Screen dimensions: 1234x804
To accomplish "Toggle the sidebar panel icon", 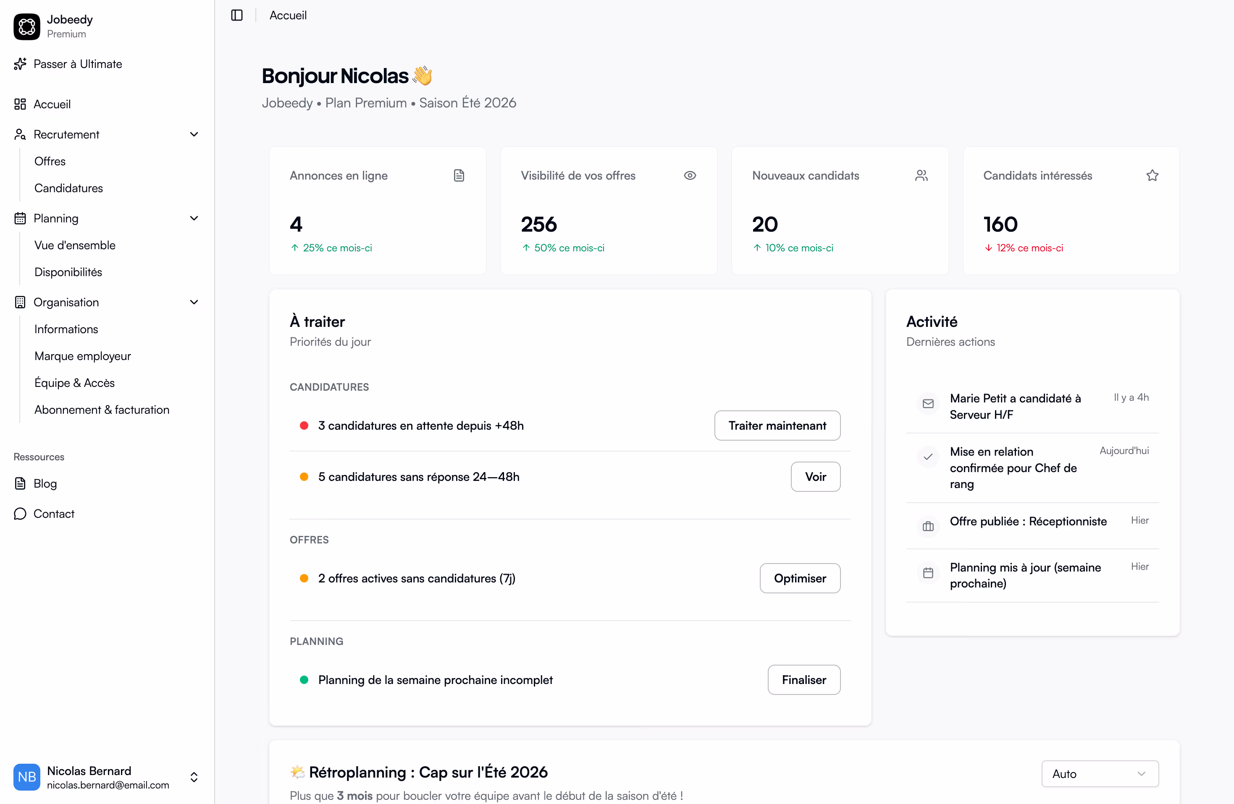I will [x=237, y=15].
